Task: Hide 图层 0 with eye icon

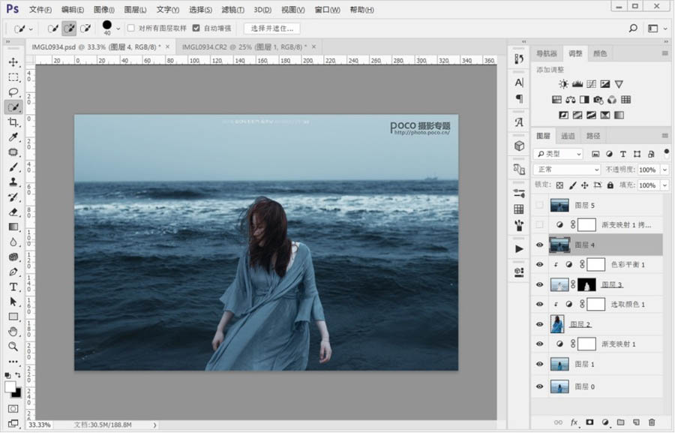Action: coord(539,386)
